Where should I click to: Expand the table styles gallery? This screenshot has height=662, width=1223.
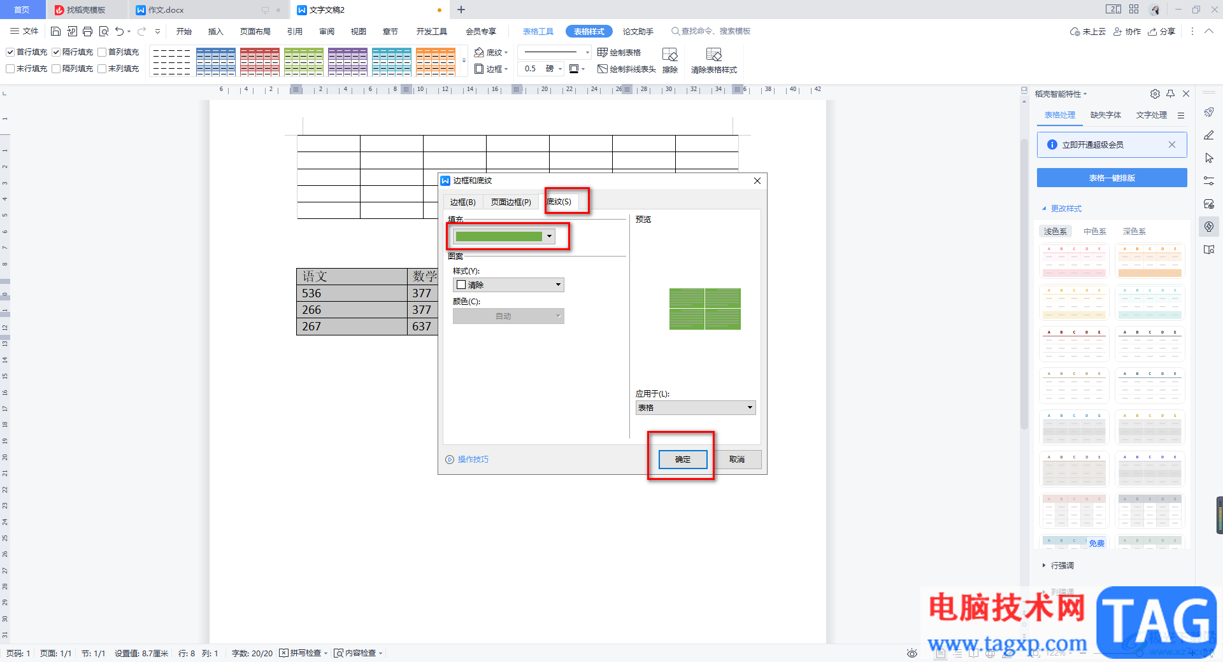pyautogui.click(x=464, y=61)
